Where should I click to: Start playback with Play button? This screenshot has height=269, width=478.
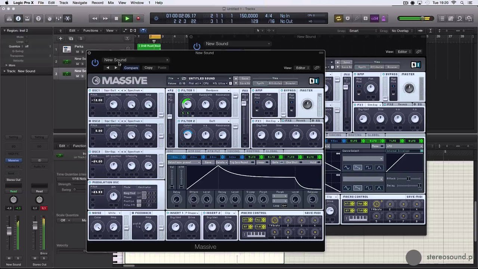point(127,18)
